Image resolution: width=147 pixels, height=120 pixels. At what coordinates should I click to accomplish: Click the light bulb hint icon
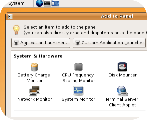tap(16, 30)
